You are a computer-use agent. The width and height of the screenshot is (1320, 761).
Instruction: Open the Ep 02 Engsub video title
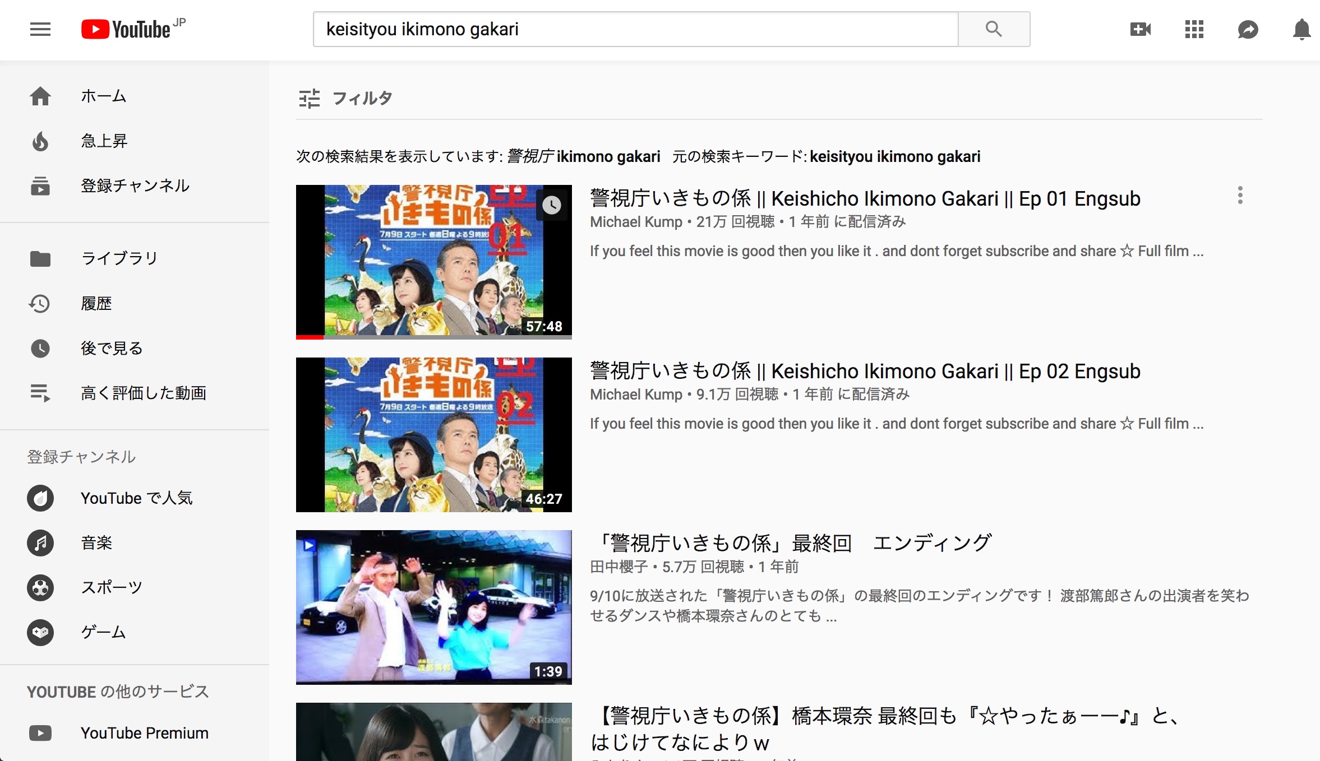click(865, 371)
